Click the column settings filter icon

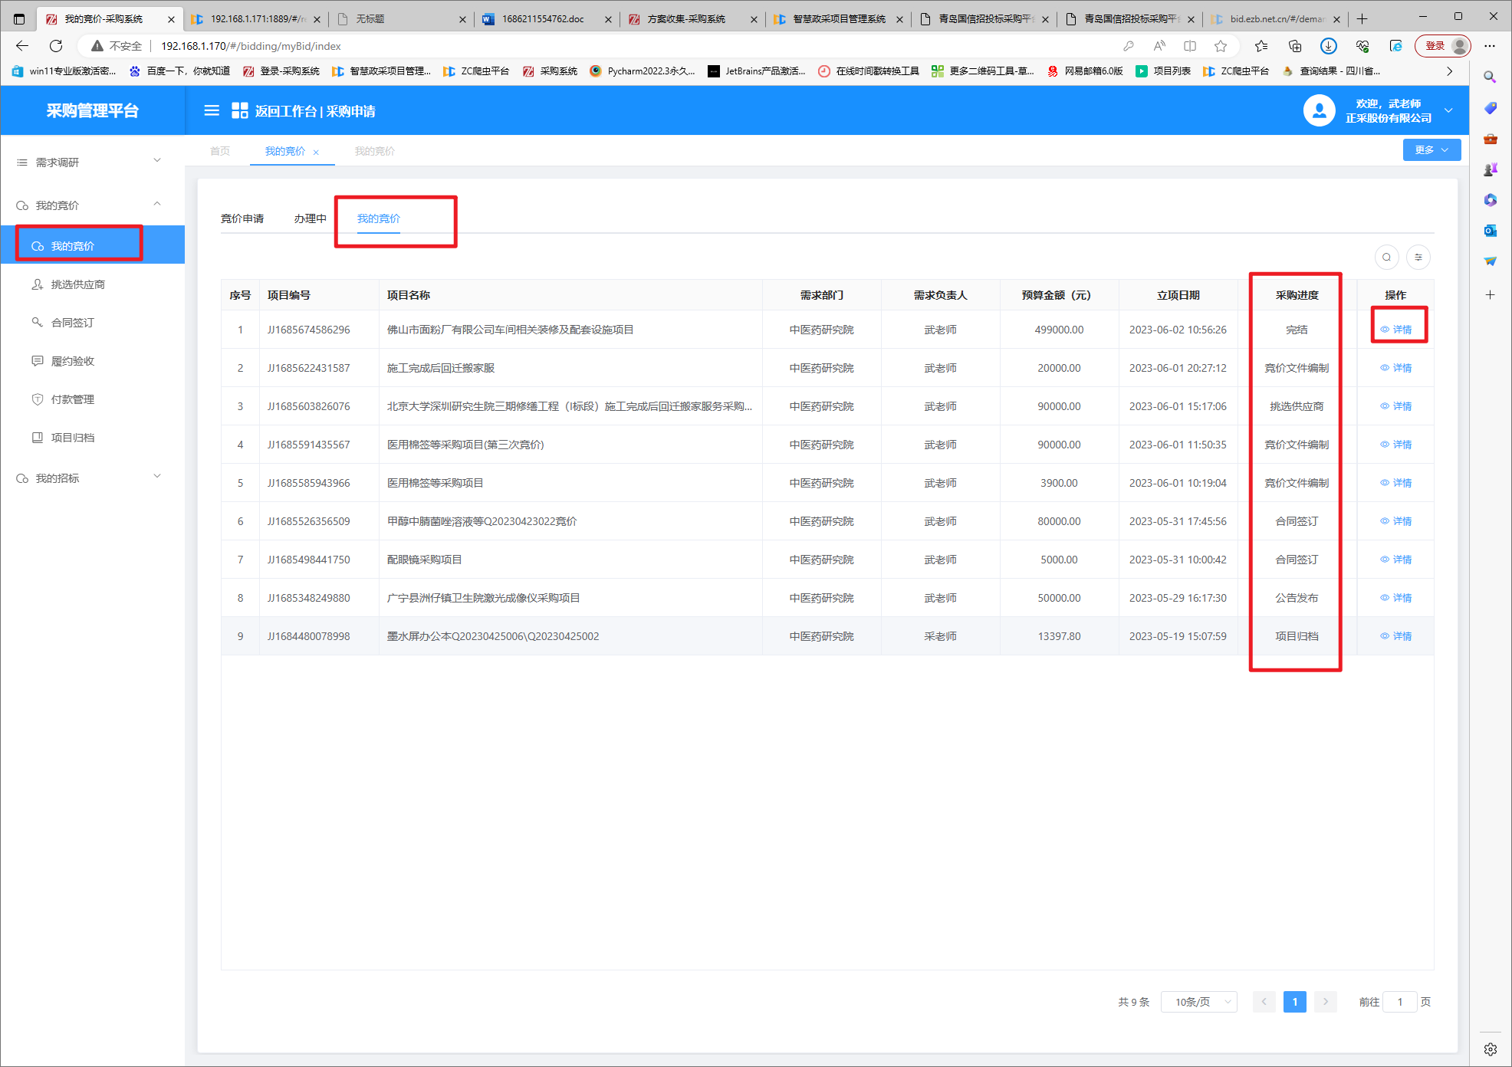(1418, 258)
